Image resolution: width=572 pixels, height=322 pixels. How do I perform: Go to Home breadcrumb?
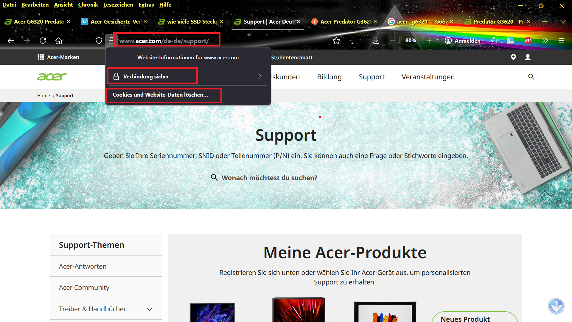43,96
